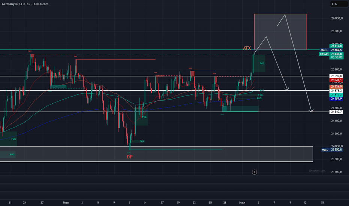Click the 23800,0 price scale value

tap(336, 159)
